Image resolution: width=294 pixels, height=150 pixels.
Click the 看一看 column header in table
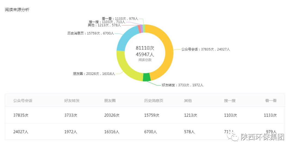pos(271,100)
